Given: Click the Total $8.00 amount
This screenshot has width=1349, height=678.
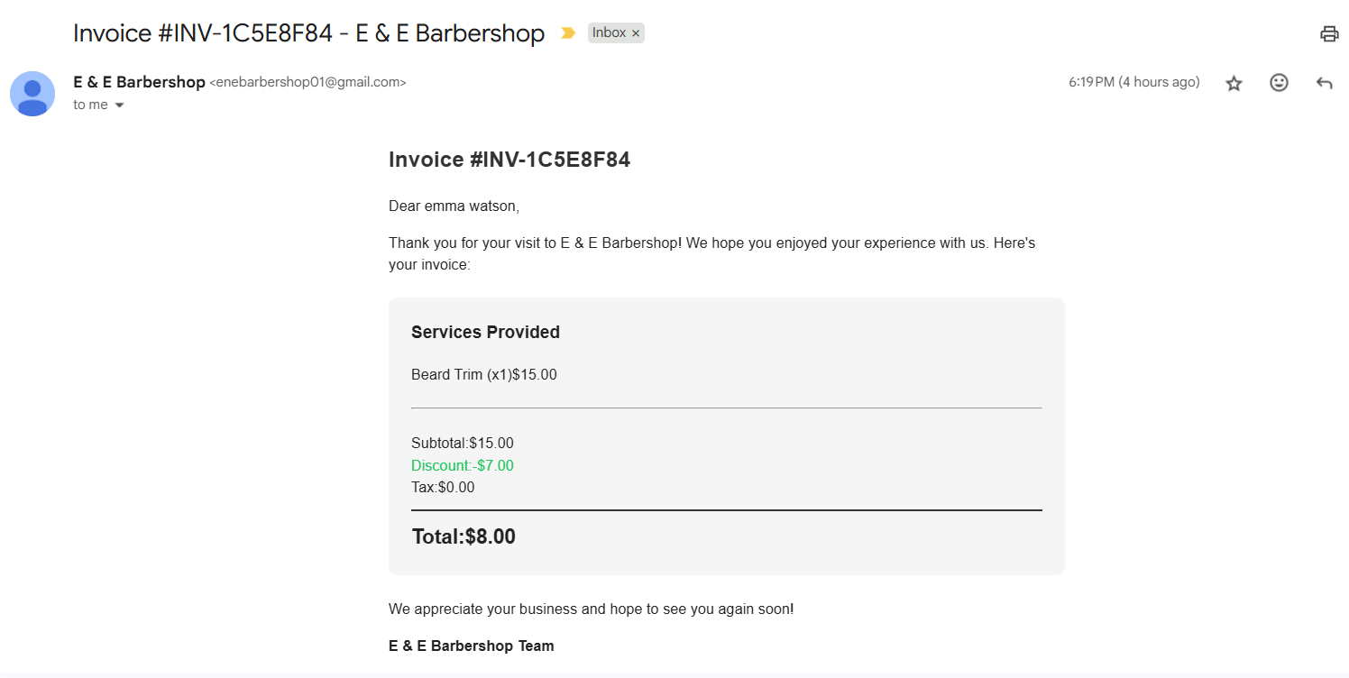Looking at the screenshot, I should [x=463, y=536].
